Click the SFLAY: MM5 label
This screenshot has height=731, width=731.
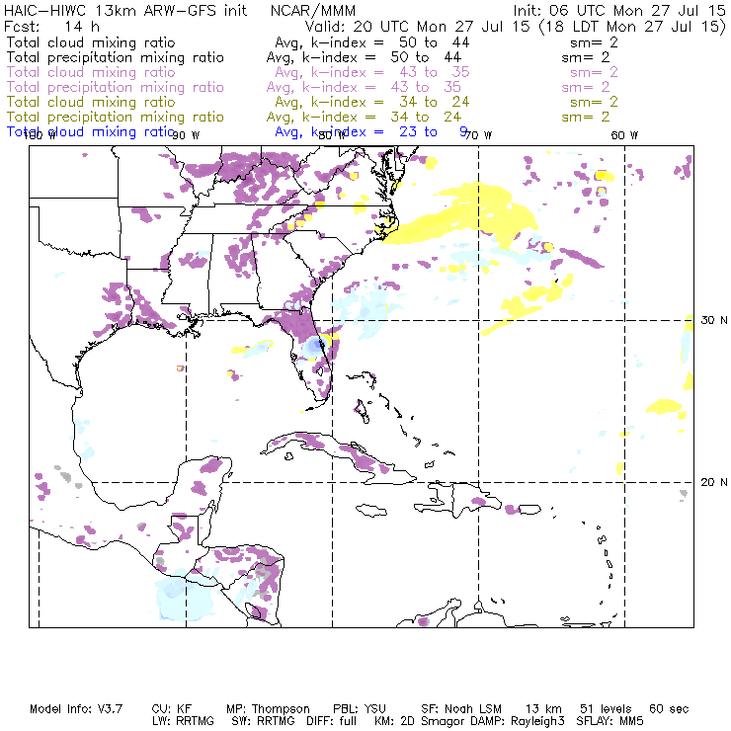pos(609,721)
